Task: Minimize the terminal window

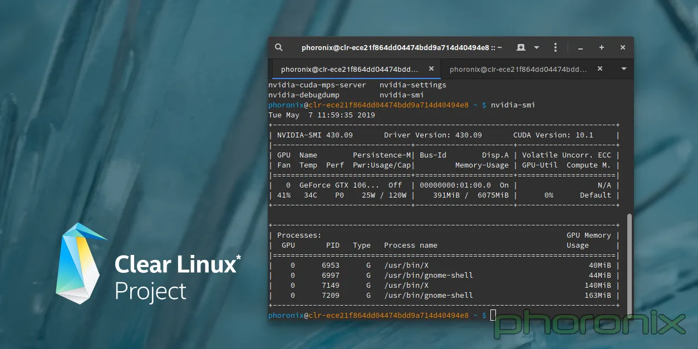Action: tap(580, 48)
